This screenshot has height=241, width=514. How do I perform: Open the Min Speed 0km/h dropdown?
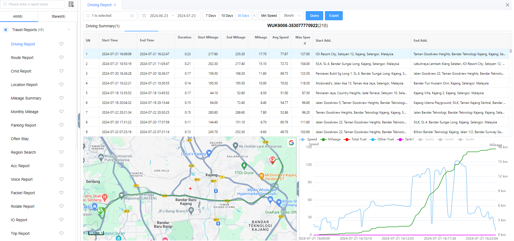click(292, 16)
